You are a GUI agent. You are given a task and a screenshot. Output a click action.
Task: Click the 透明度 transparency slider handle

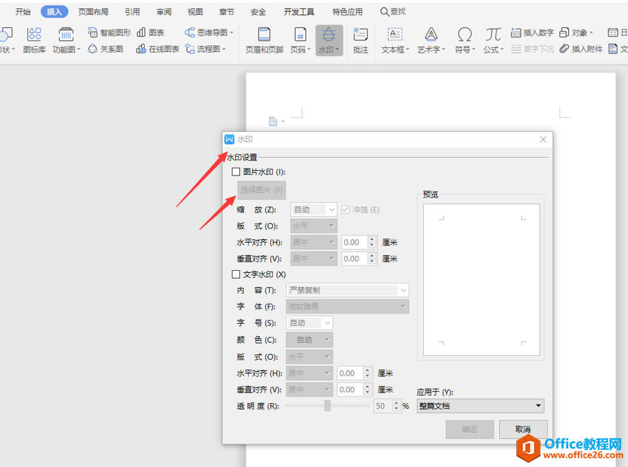(x=328, y=406)
